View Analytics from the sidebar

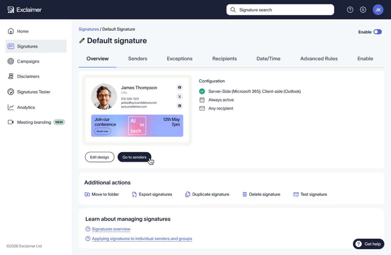click(x=25, y=107)
